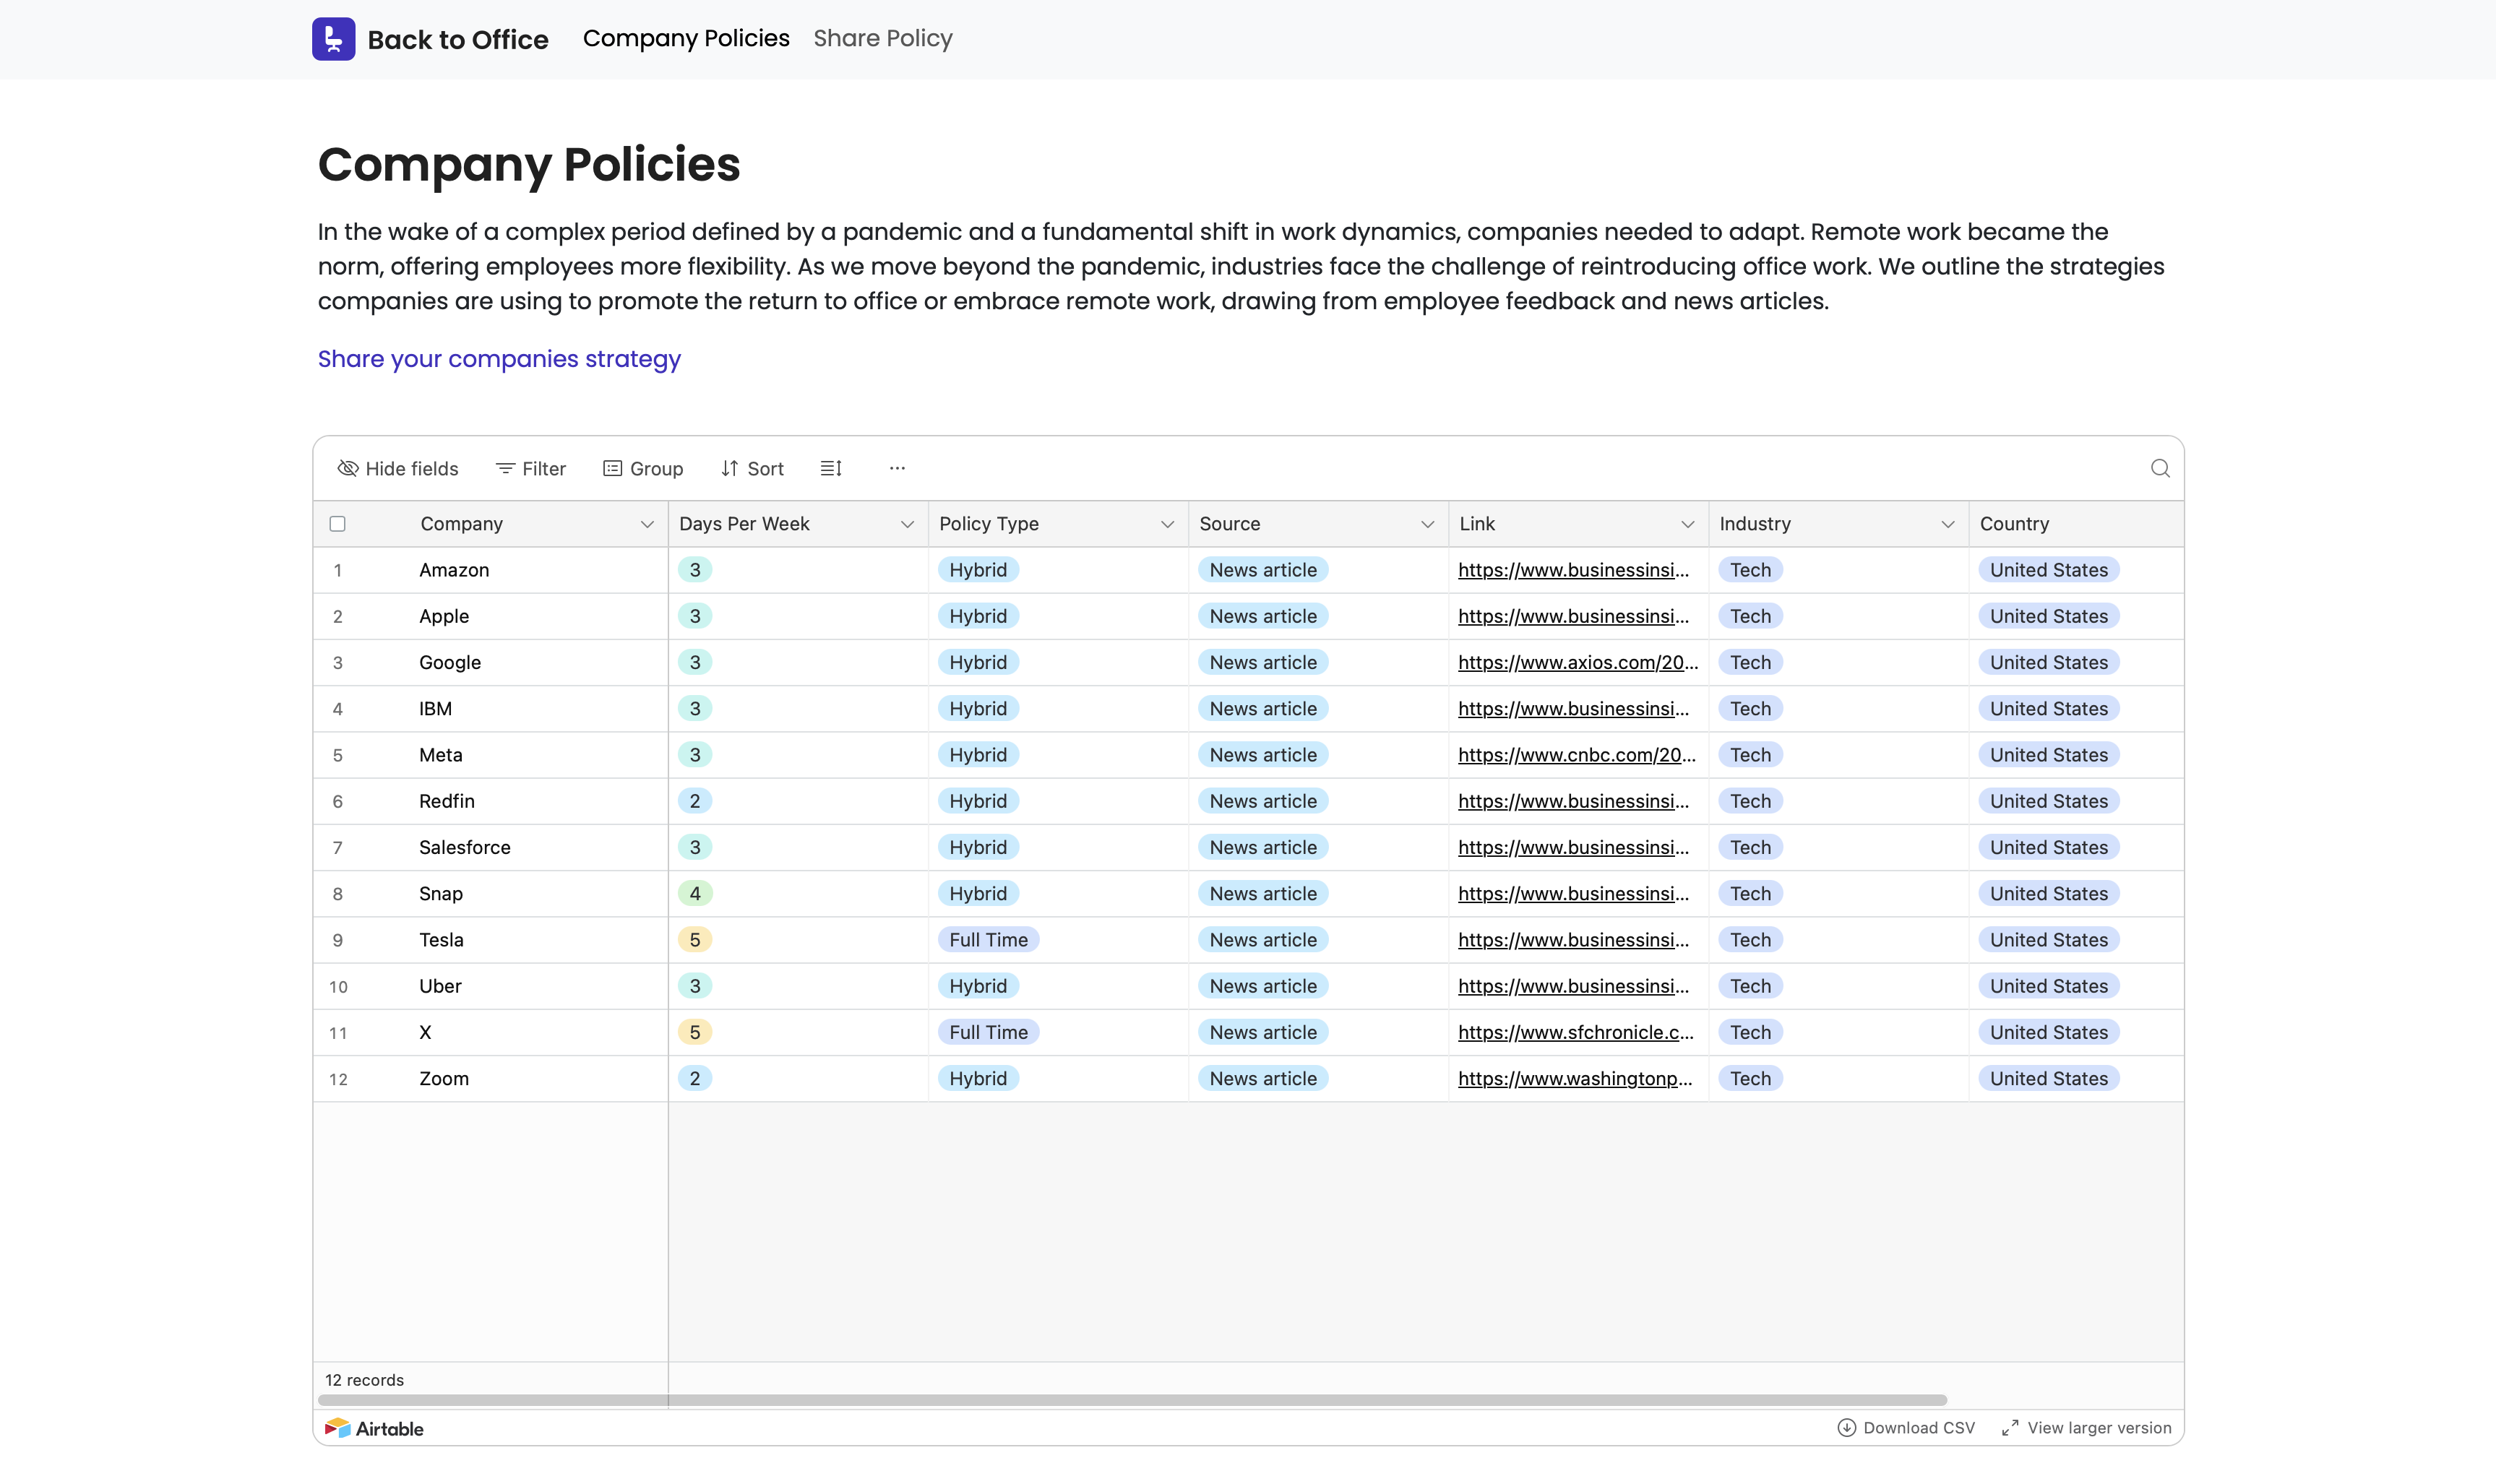Open the Policy Type column dropdown
Screen dimensions: 2496x1484
pos(1167,524)
